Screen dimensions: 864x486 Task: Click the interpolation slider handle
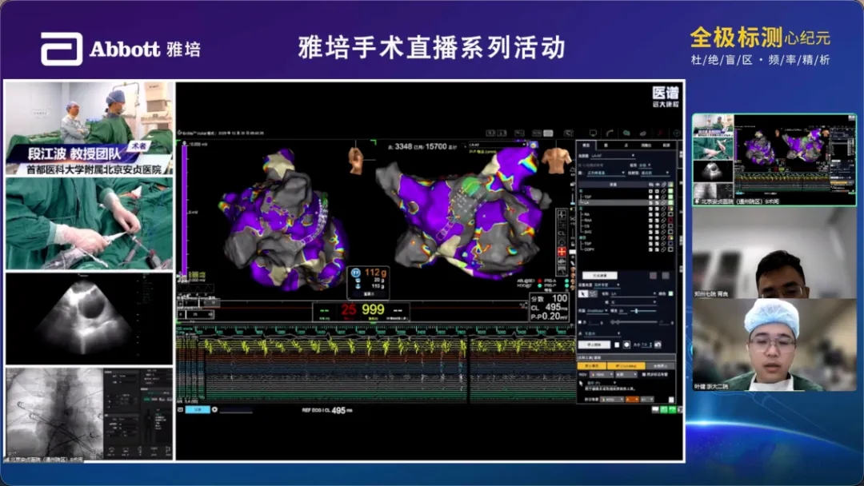634,310
